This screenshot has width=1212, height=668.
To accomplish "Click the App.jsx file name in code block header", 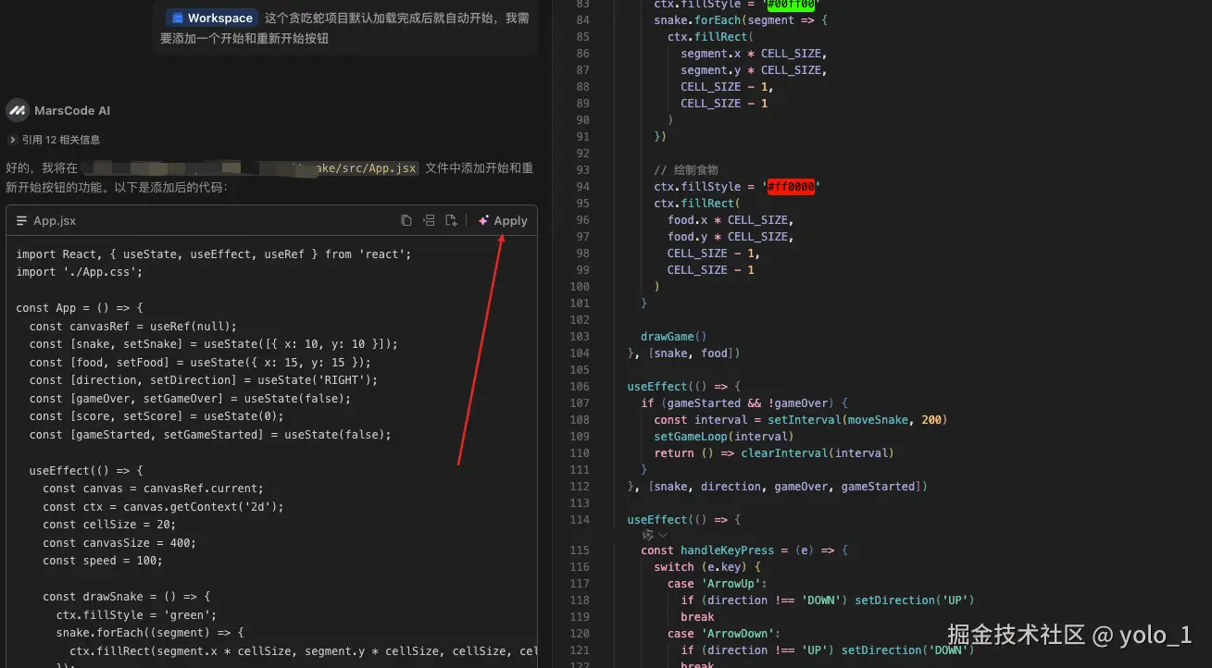I will 55,221.
